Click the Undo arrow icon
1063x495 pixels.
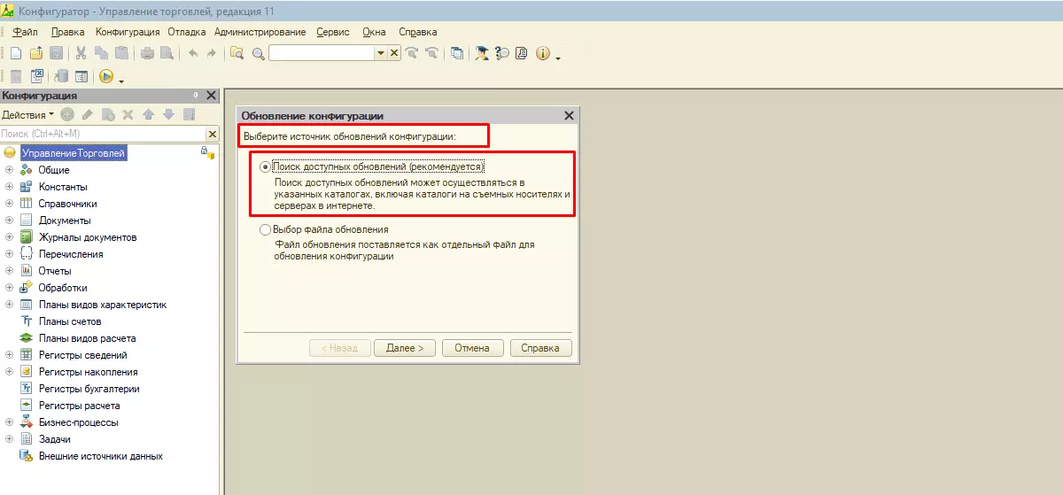[x=192, y=53]
